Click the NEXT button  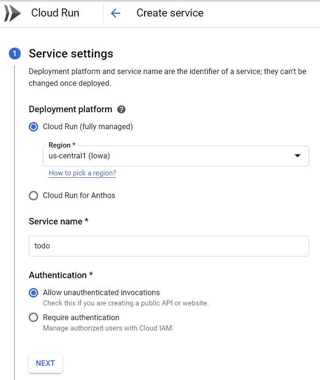[x=45, y=363]
